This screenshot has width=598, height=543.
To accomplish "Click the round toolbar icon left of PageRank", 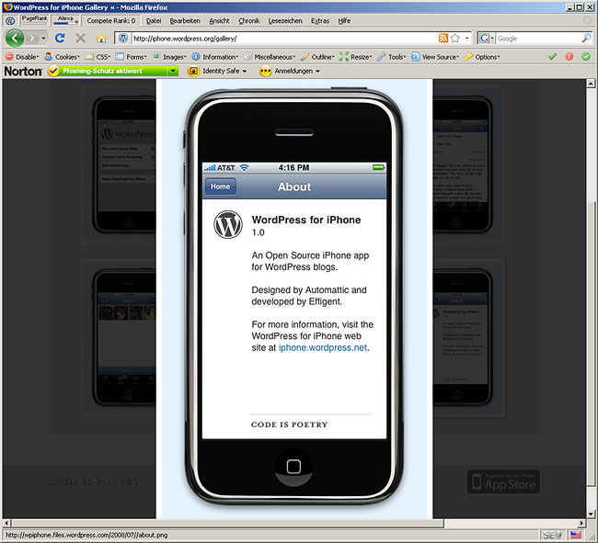I will pyautogui.click(x=10, y=20).
